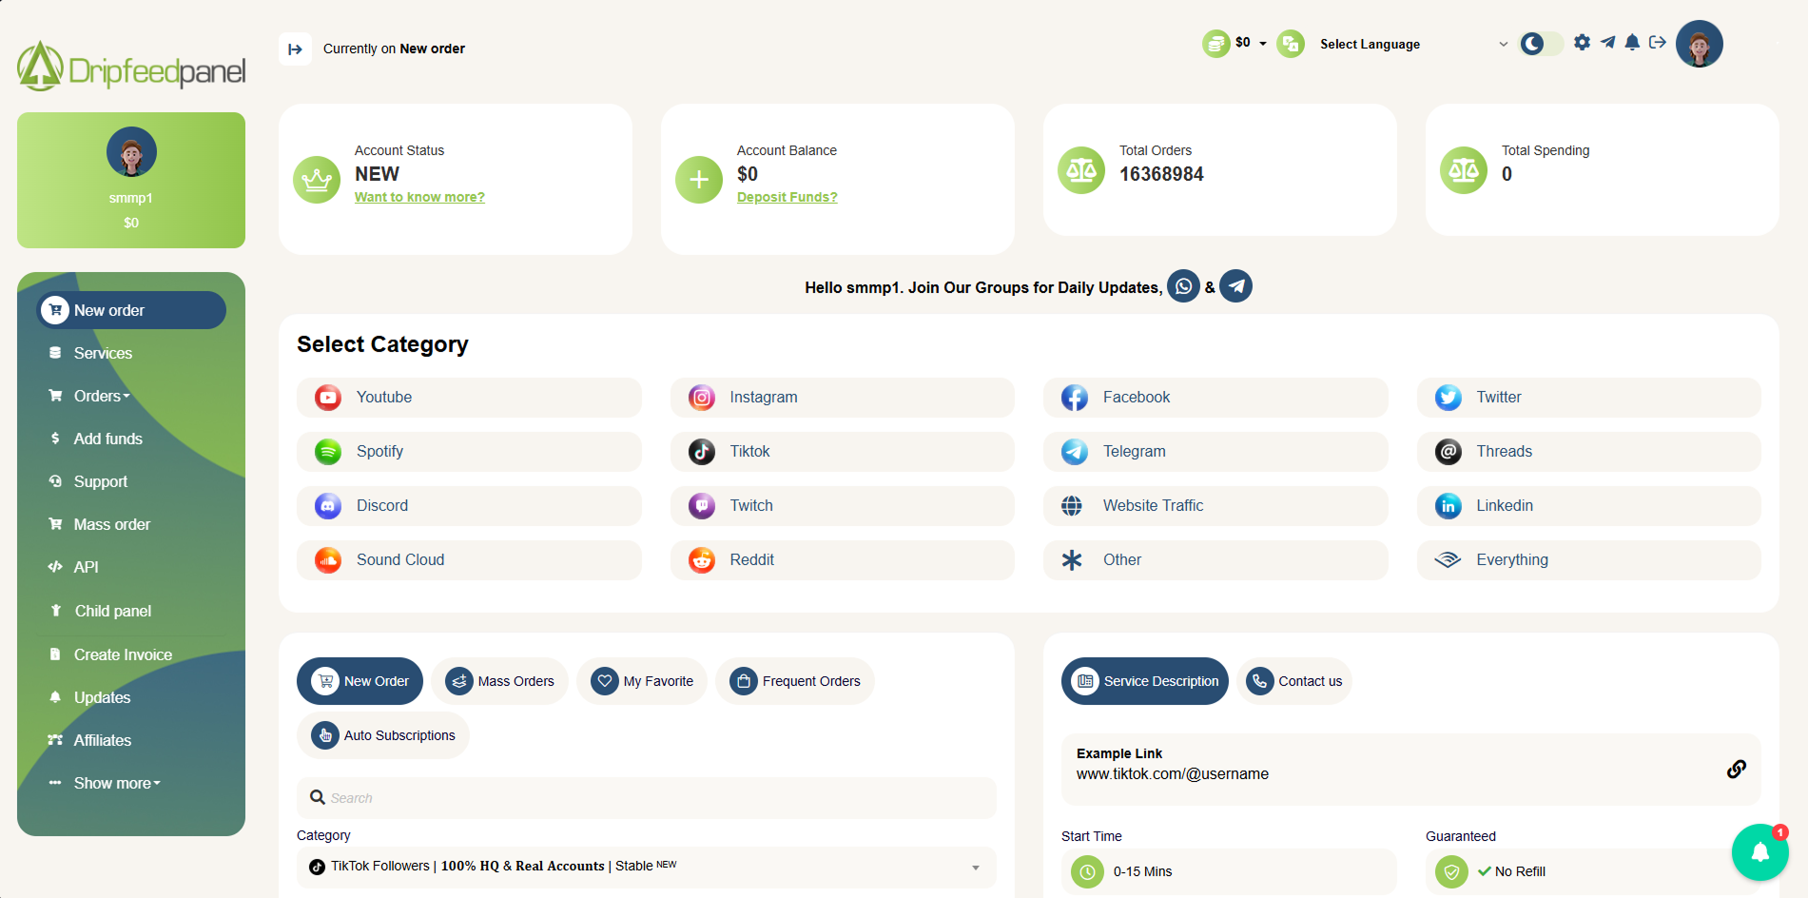Join the WhatsApp group icon

tap(1183, 286)
